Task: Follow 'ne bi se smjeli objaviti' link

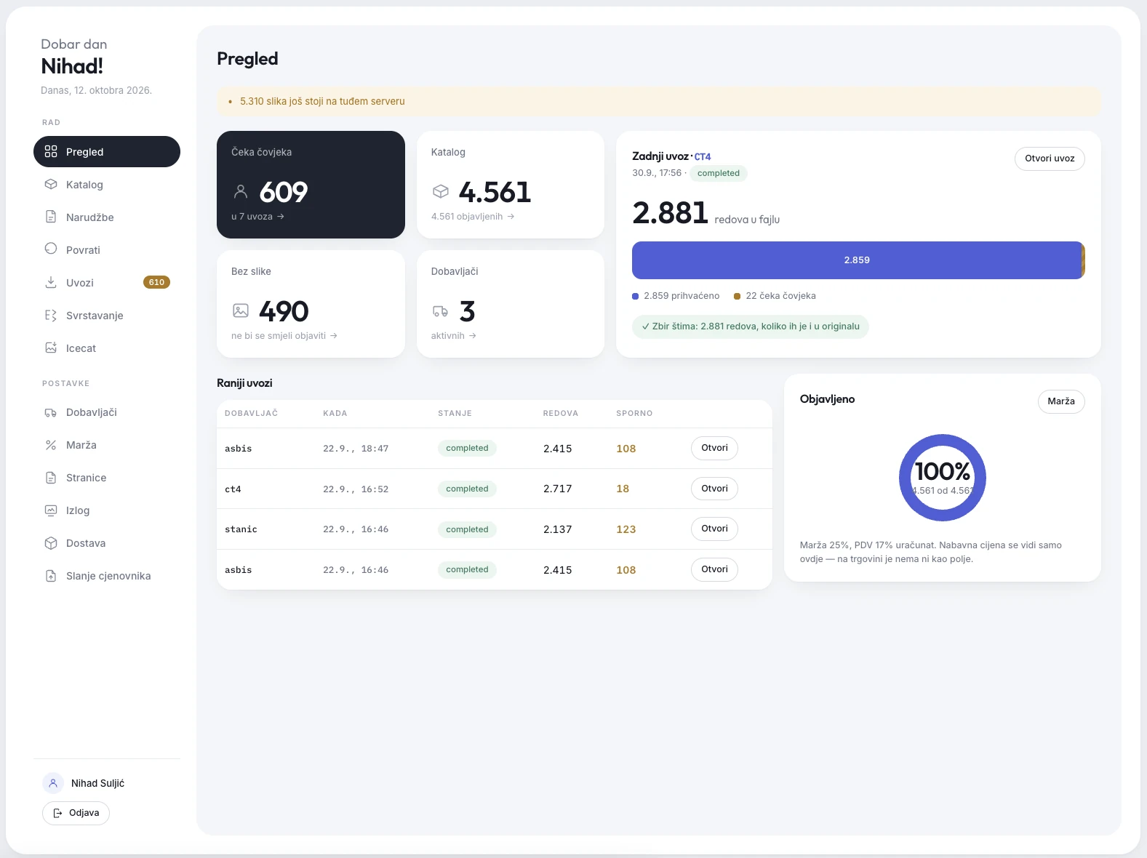Action: [x=284, y=336]
